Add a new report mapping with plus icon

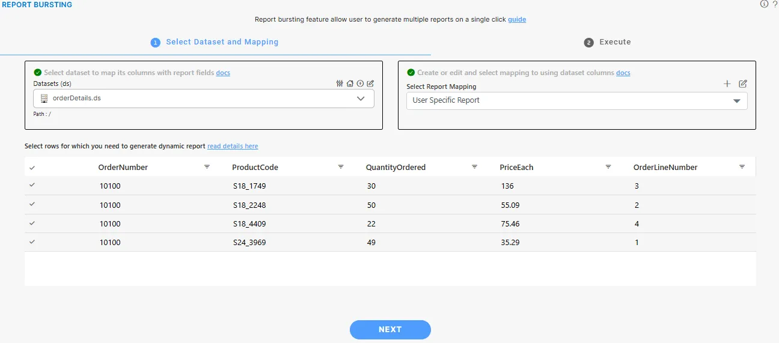(x=727, y=83)
